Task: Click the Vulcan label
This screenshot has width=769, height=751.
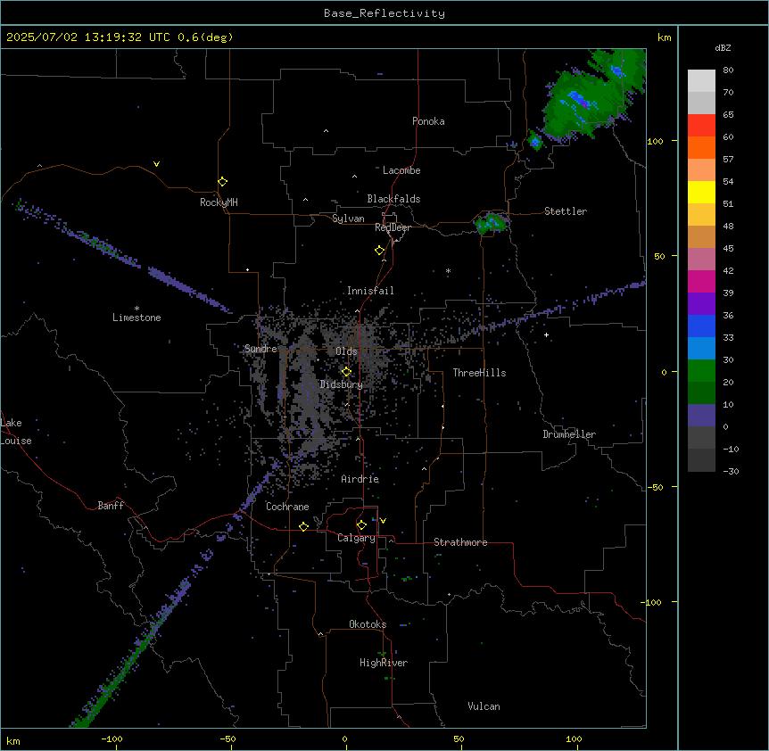Action: [484, 706]
